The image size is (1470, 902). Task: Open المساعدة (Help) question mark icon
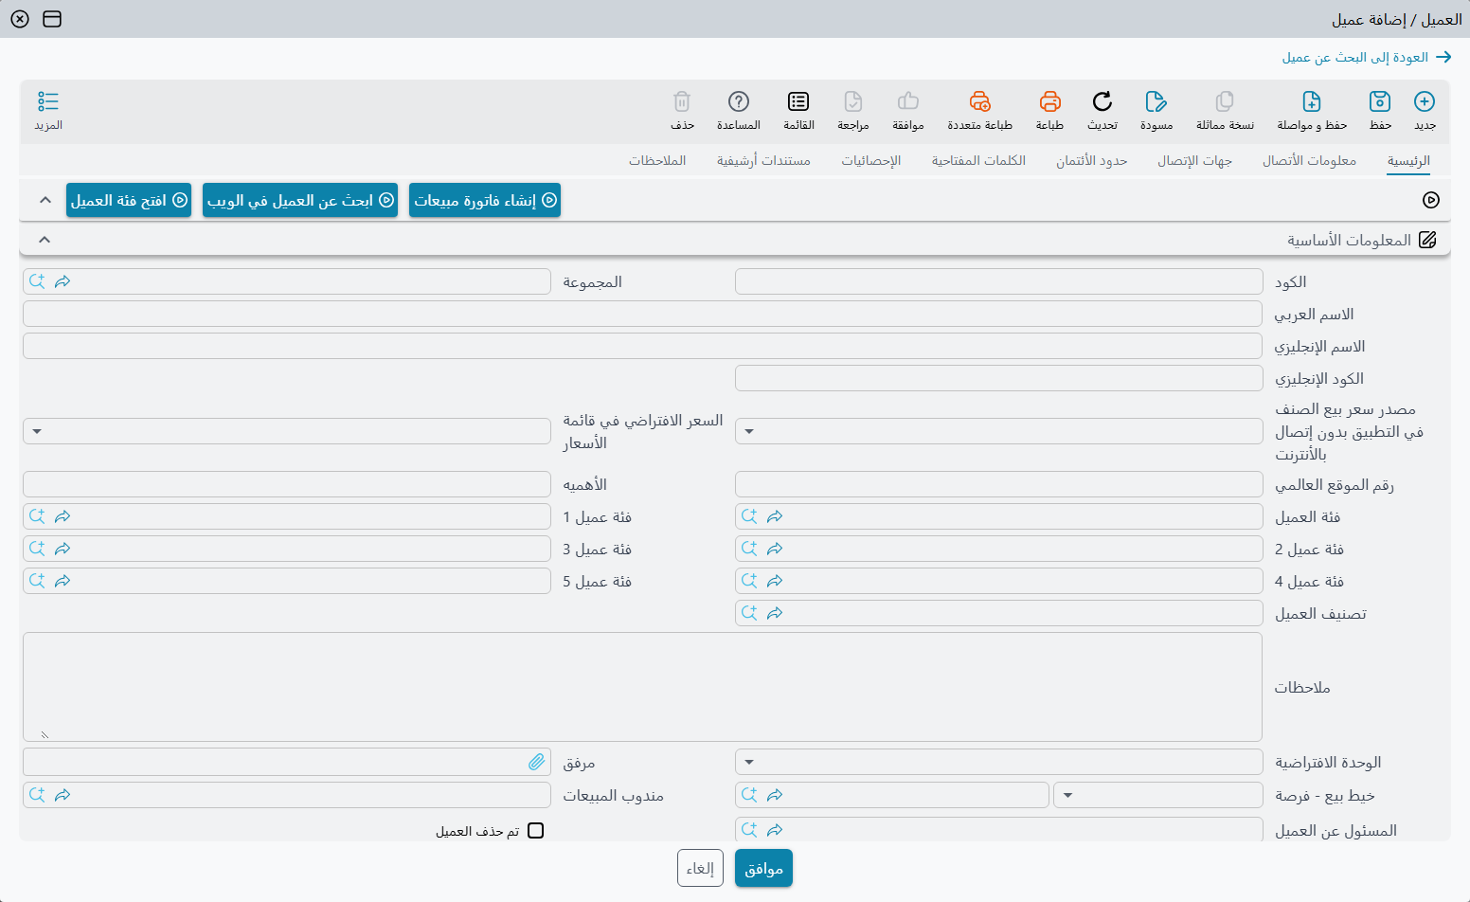pyautogui.click(x=739, y=101)
